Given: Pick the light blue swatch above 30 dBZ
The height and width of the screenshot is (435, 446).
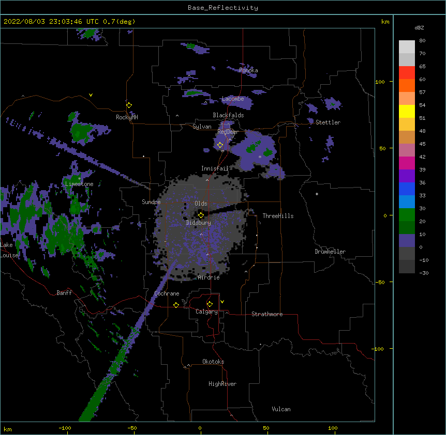Looking at the screenshot, I should [407, 201].
